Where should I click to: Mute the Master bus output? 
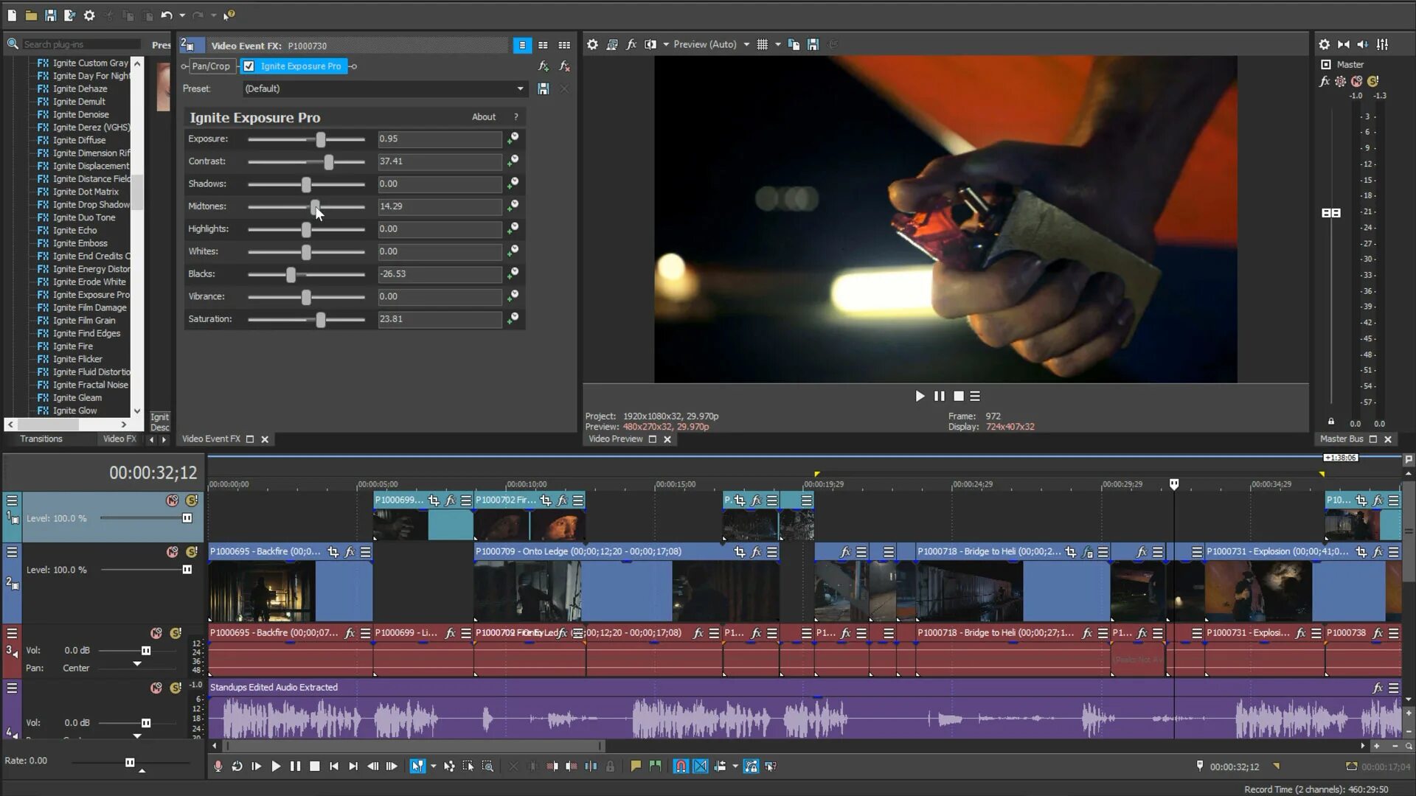click(x=1356, y=81)
